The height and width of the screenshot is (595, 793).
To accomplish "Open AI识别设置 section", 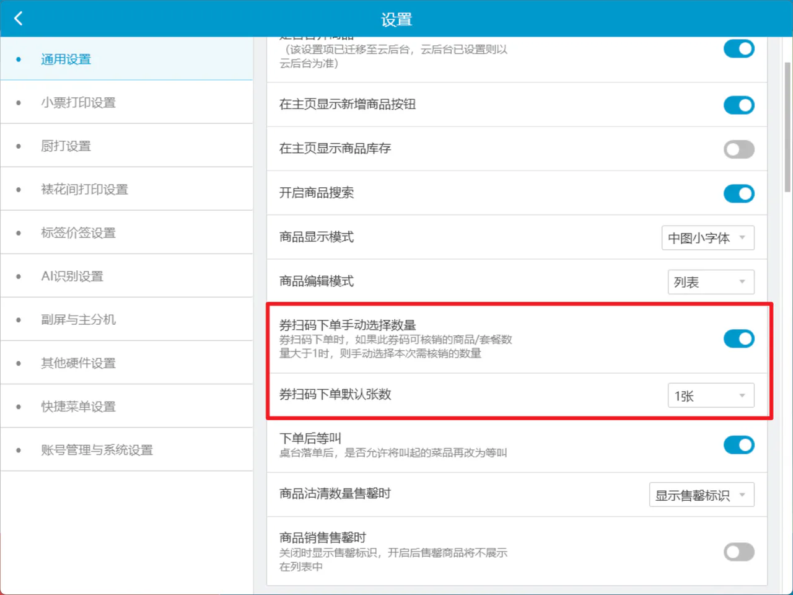I will pos(126,276).
